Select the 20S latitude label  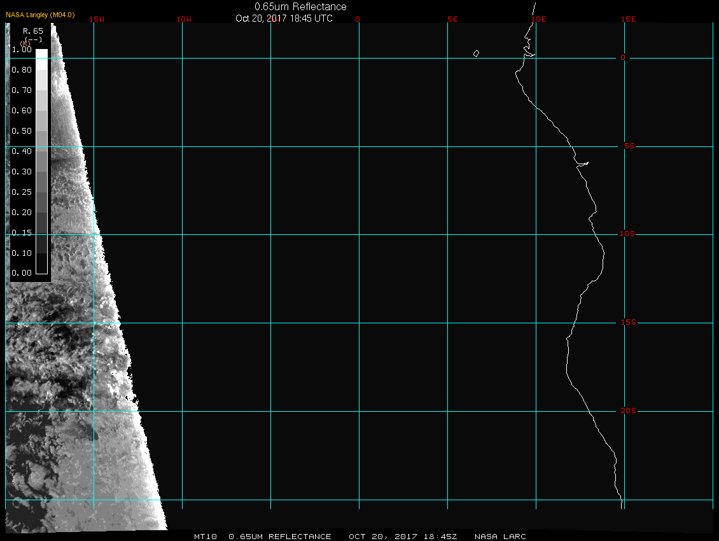627,411
